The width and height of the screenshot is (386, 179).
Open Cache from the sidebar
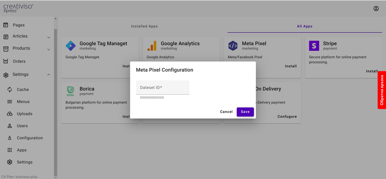pos(23,89)
